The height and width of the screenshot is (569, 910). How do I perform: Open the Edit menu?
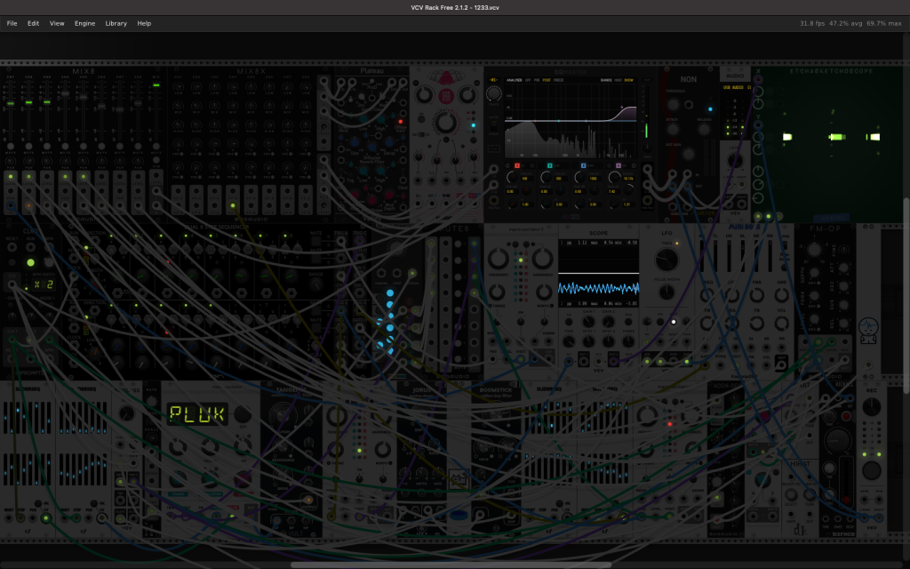click(x=33, y=23)
